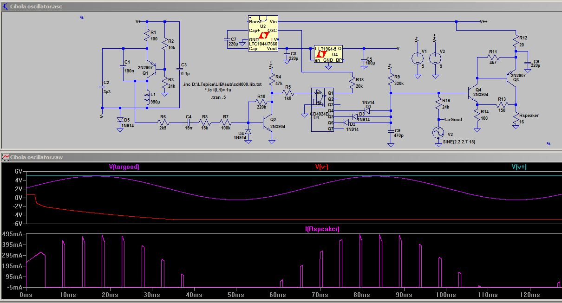This screenshot has height=303, width=562.
Task: Activate the Cibola oscillator.raw window title
Action: click(36, 157)
